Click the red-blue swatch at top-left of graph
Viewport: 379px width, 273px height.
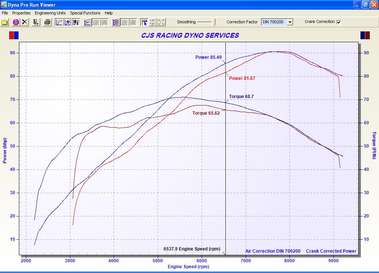click(14, 36)
